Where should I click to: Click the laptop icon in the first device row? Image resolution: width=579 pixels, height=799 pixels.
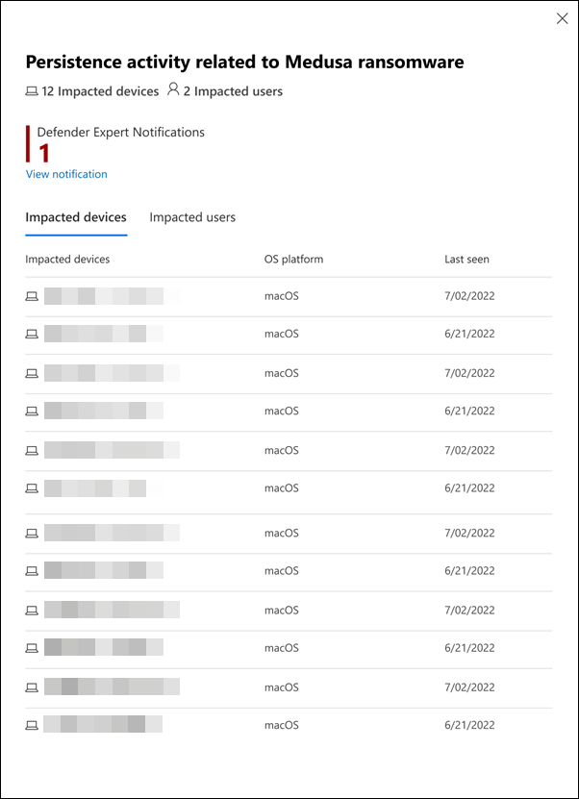pos(32,296)
